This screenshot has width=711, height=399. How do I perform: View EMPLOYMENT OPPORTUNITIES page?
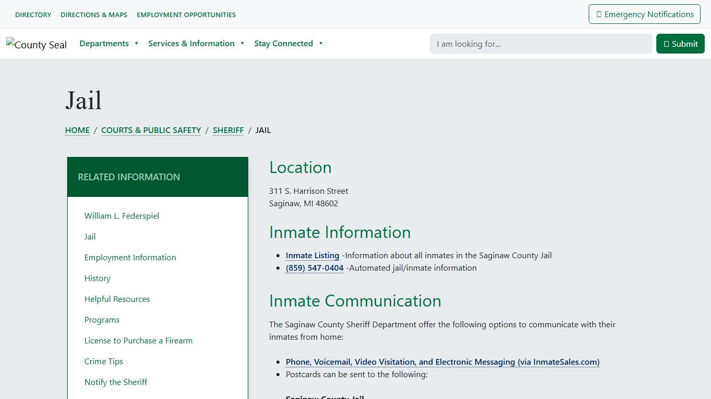186,15
